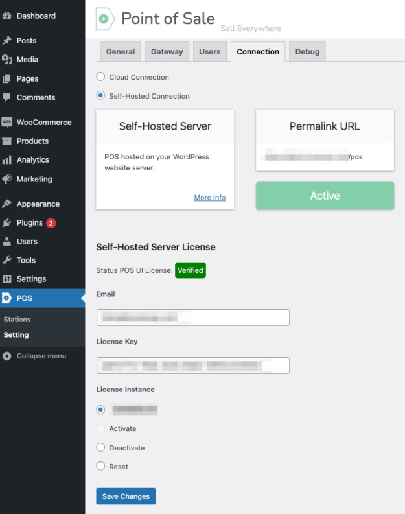Select the Self-Hosted Connection option
This screenshot has width=405, height=514.
(100, 95)
